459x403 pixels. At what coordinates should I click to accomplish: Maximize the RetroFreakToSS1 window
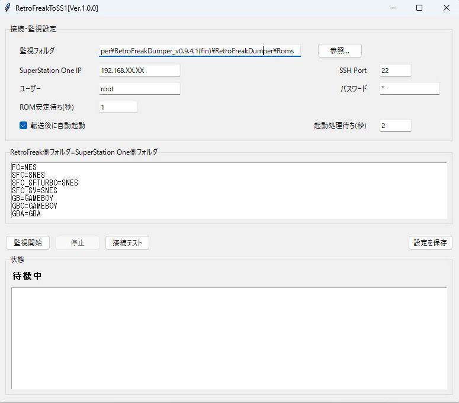click(x=419, y=8)
